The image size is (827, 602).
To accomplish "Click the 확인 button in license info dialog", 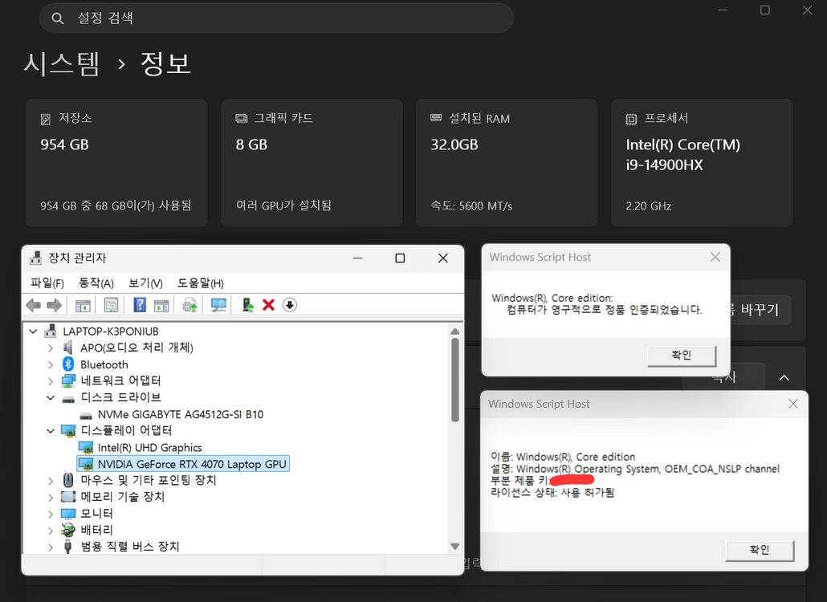I will coord(760,551).
